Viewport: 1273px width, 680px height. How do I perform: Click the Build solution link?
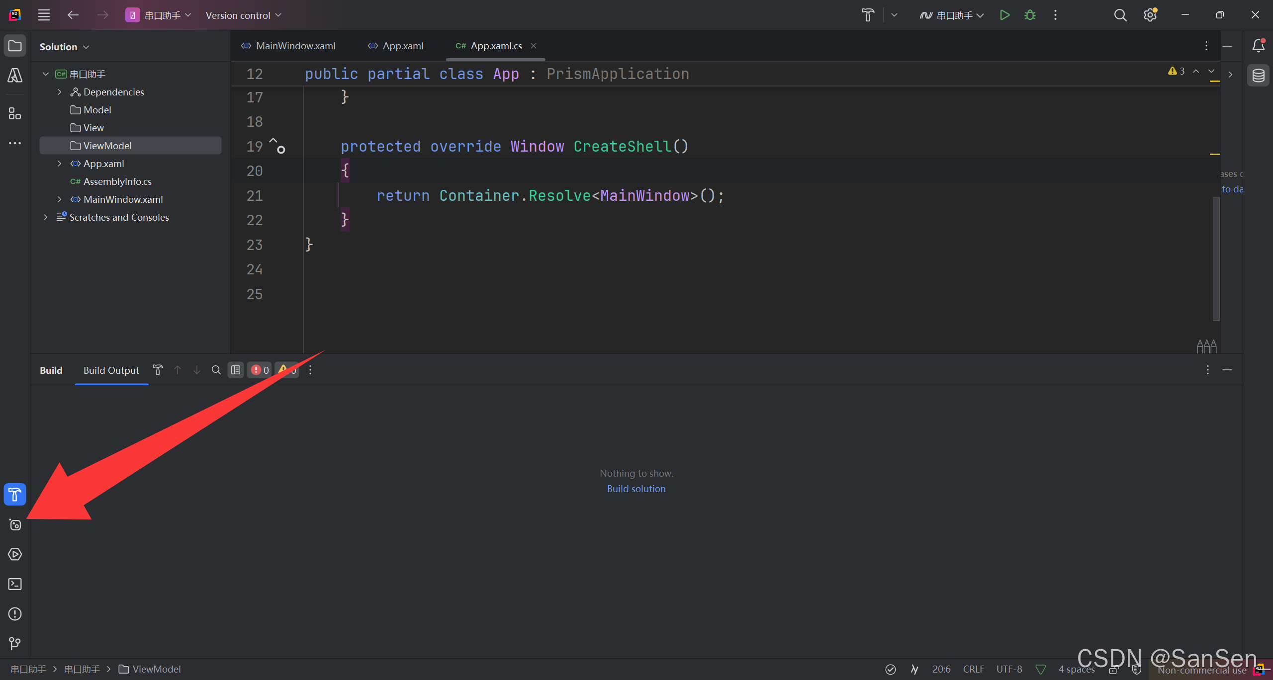pos(636,489)
